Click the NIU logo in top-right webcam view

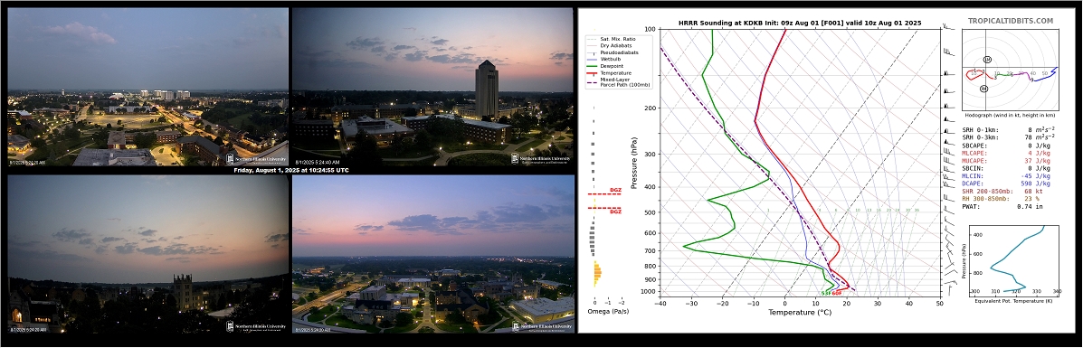(541, 158)
